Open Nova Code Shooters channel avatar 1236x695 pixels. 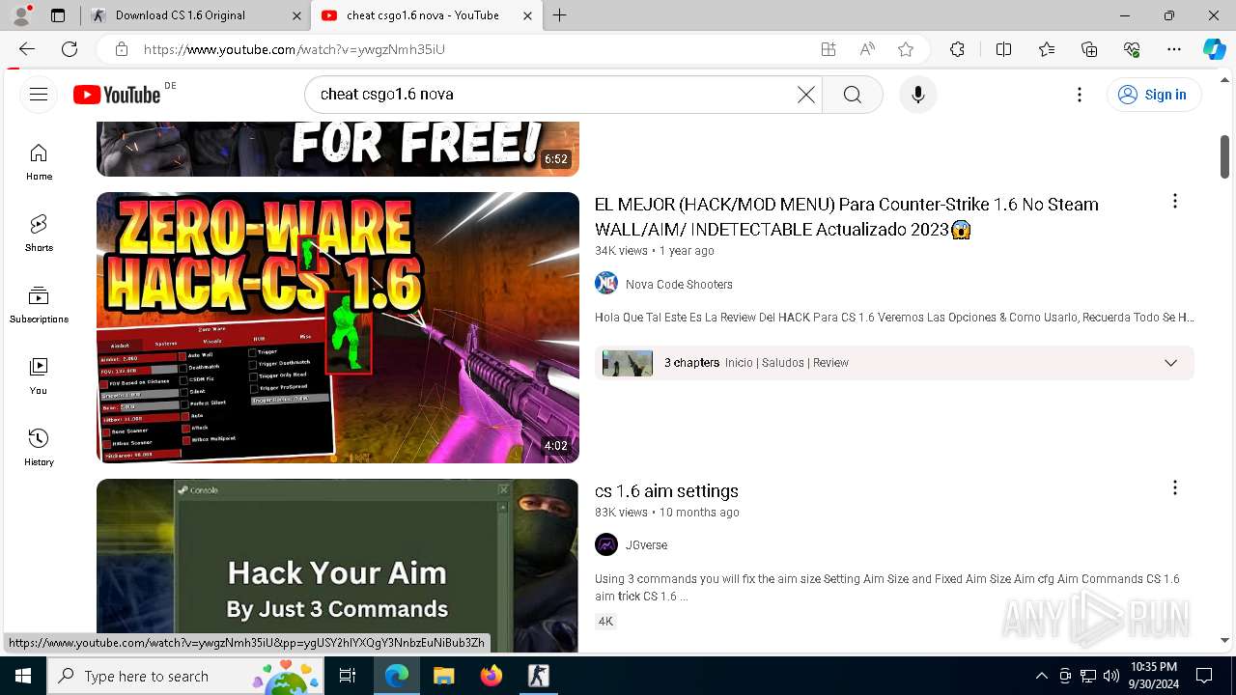[606, 283]
